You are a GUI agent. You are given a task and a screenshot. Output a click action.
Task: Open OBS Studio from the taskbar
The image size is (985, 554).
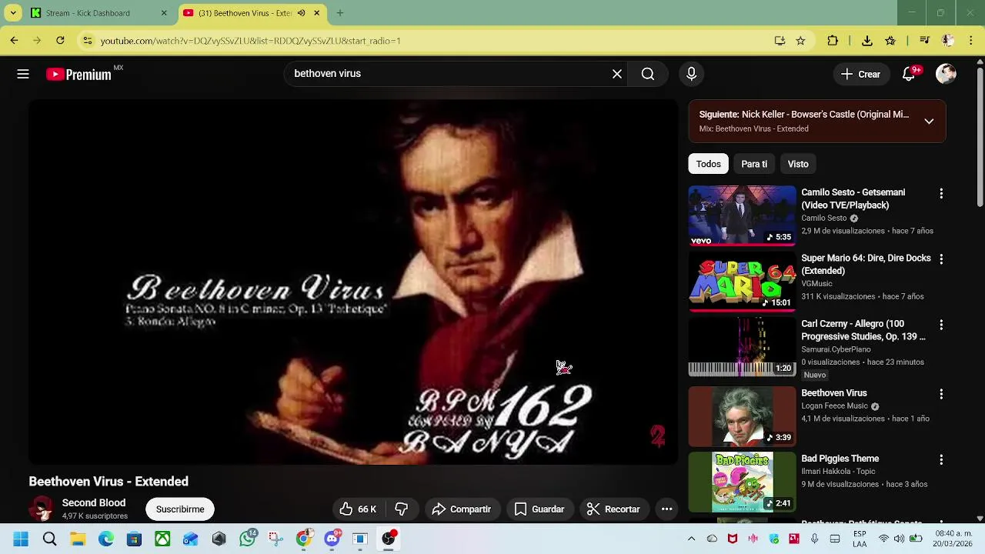click(x=389, y=539)
